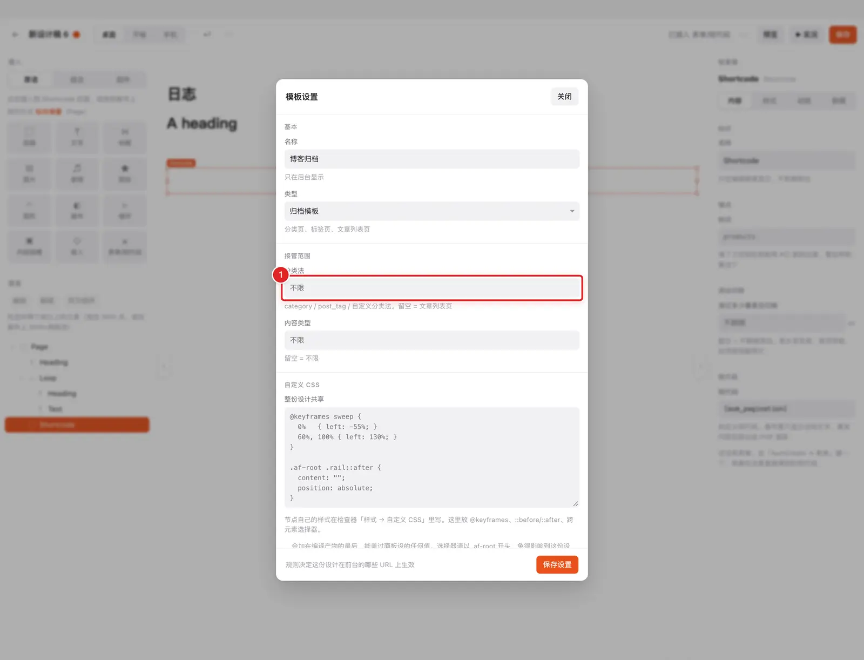Click the 日志 title on the canvas
This screenshot has width=864, height=660.
click(x=182, y=94)
